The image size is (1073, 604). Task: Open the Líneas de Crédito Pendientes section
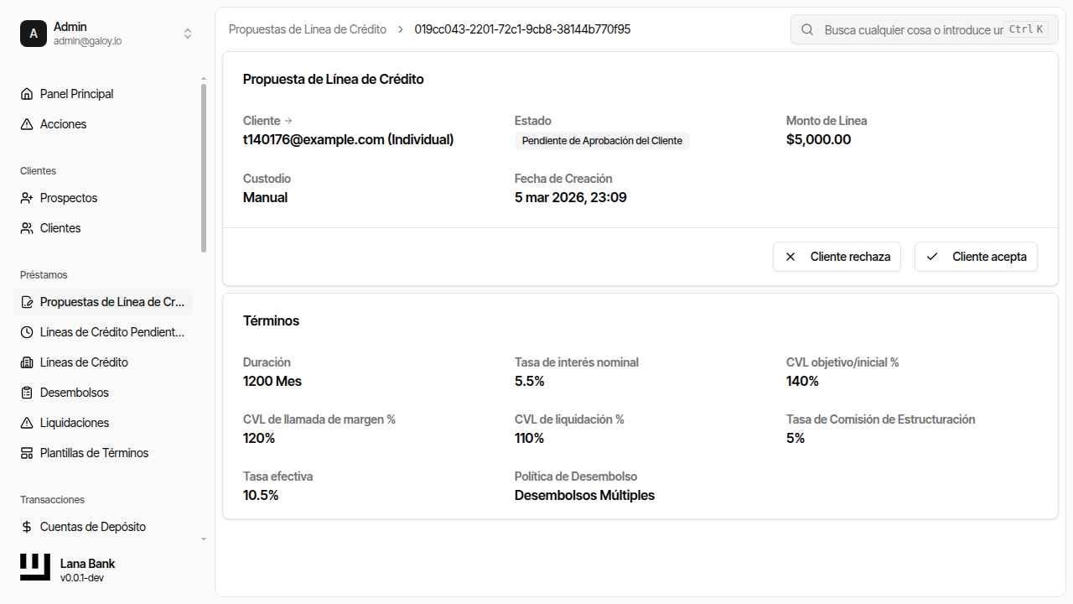pyautogui.click(x=102, y=331)
